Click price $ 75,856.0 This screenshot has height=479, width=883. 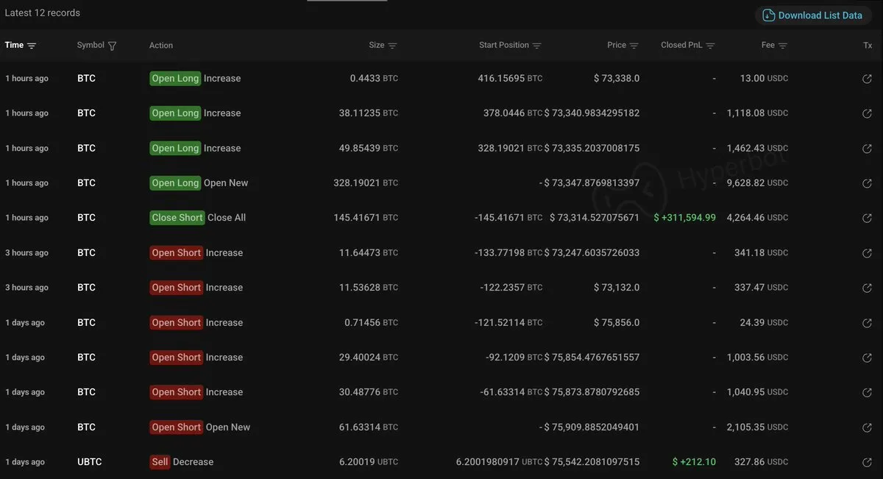click(x=617, y=323)
